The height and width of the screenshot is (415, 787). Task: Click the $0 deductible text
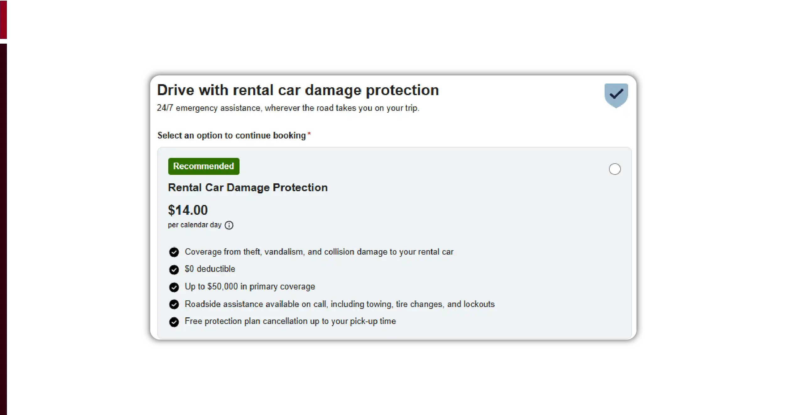tap(210, 269)
